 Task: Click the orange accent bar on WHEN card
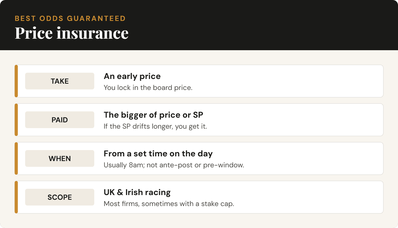[x=16, y=158]
